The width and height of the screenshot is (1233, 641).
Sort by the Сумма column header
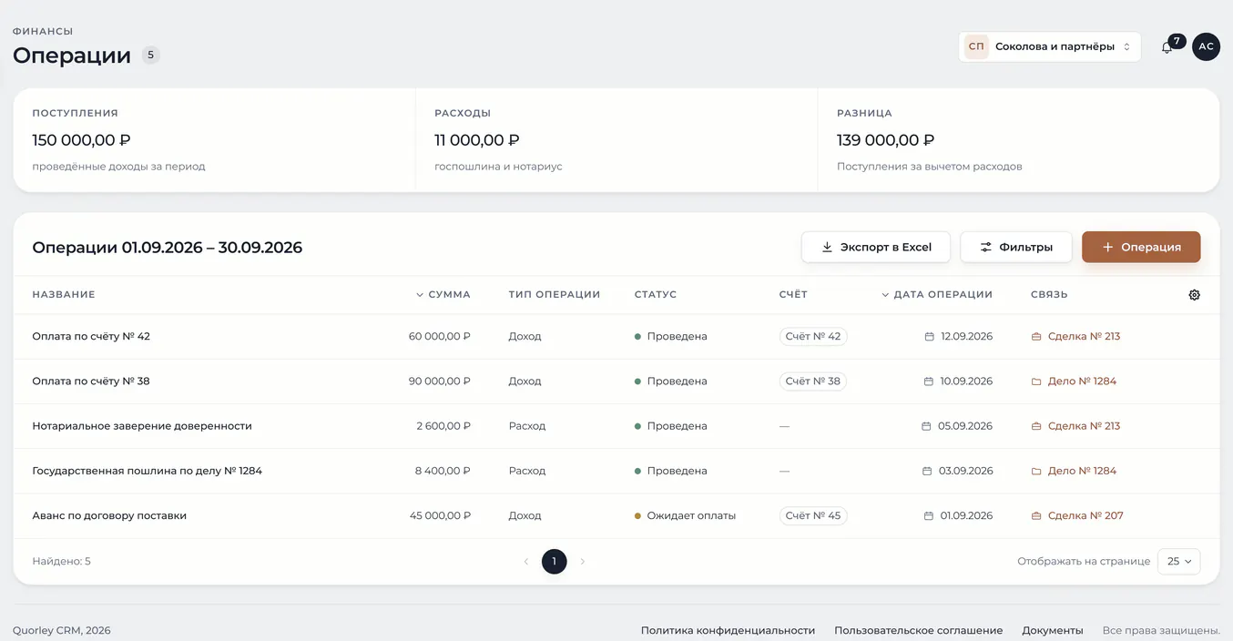(443, 295)
